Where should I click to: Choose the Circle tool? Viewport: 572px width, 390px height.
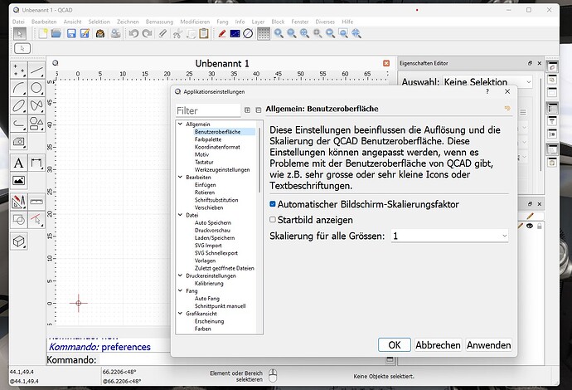coord(36,88)
